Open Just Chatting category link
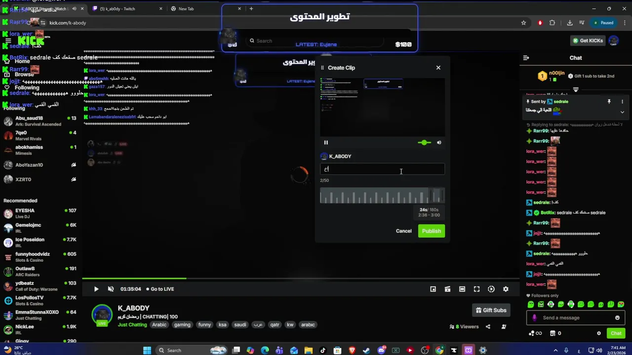 (132, 324)
